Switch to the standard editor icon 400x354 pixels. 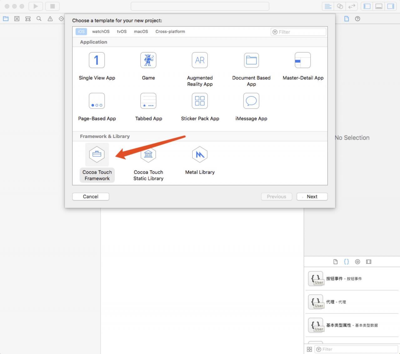click(328, 6)
